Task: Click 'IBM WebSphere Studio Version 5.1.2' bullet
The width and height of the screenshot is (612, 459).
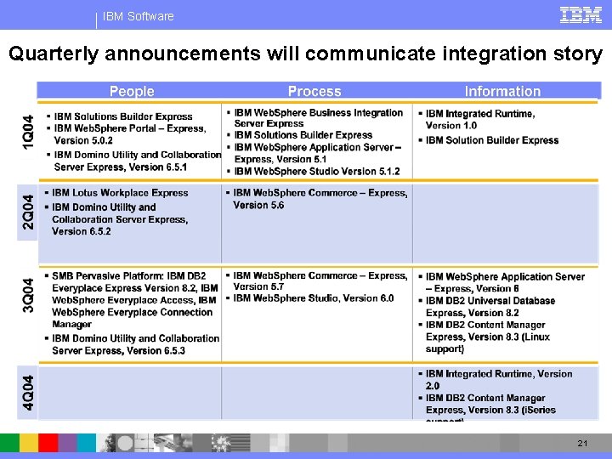Action: (317, 172)
